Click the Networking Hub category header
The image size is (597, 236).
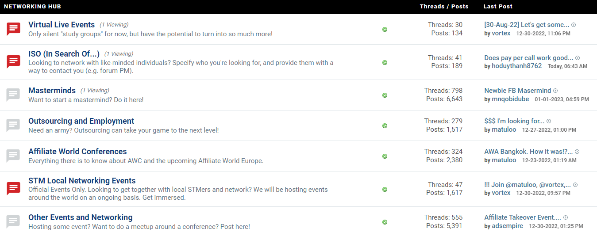(32, 7)
